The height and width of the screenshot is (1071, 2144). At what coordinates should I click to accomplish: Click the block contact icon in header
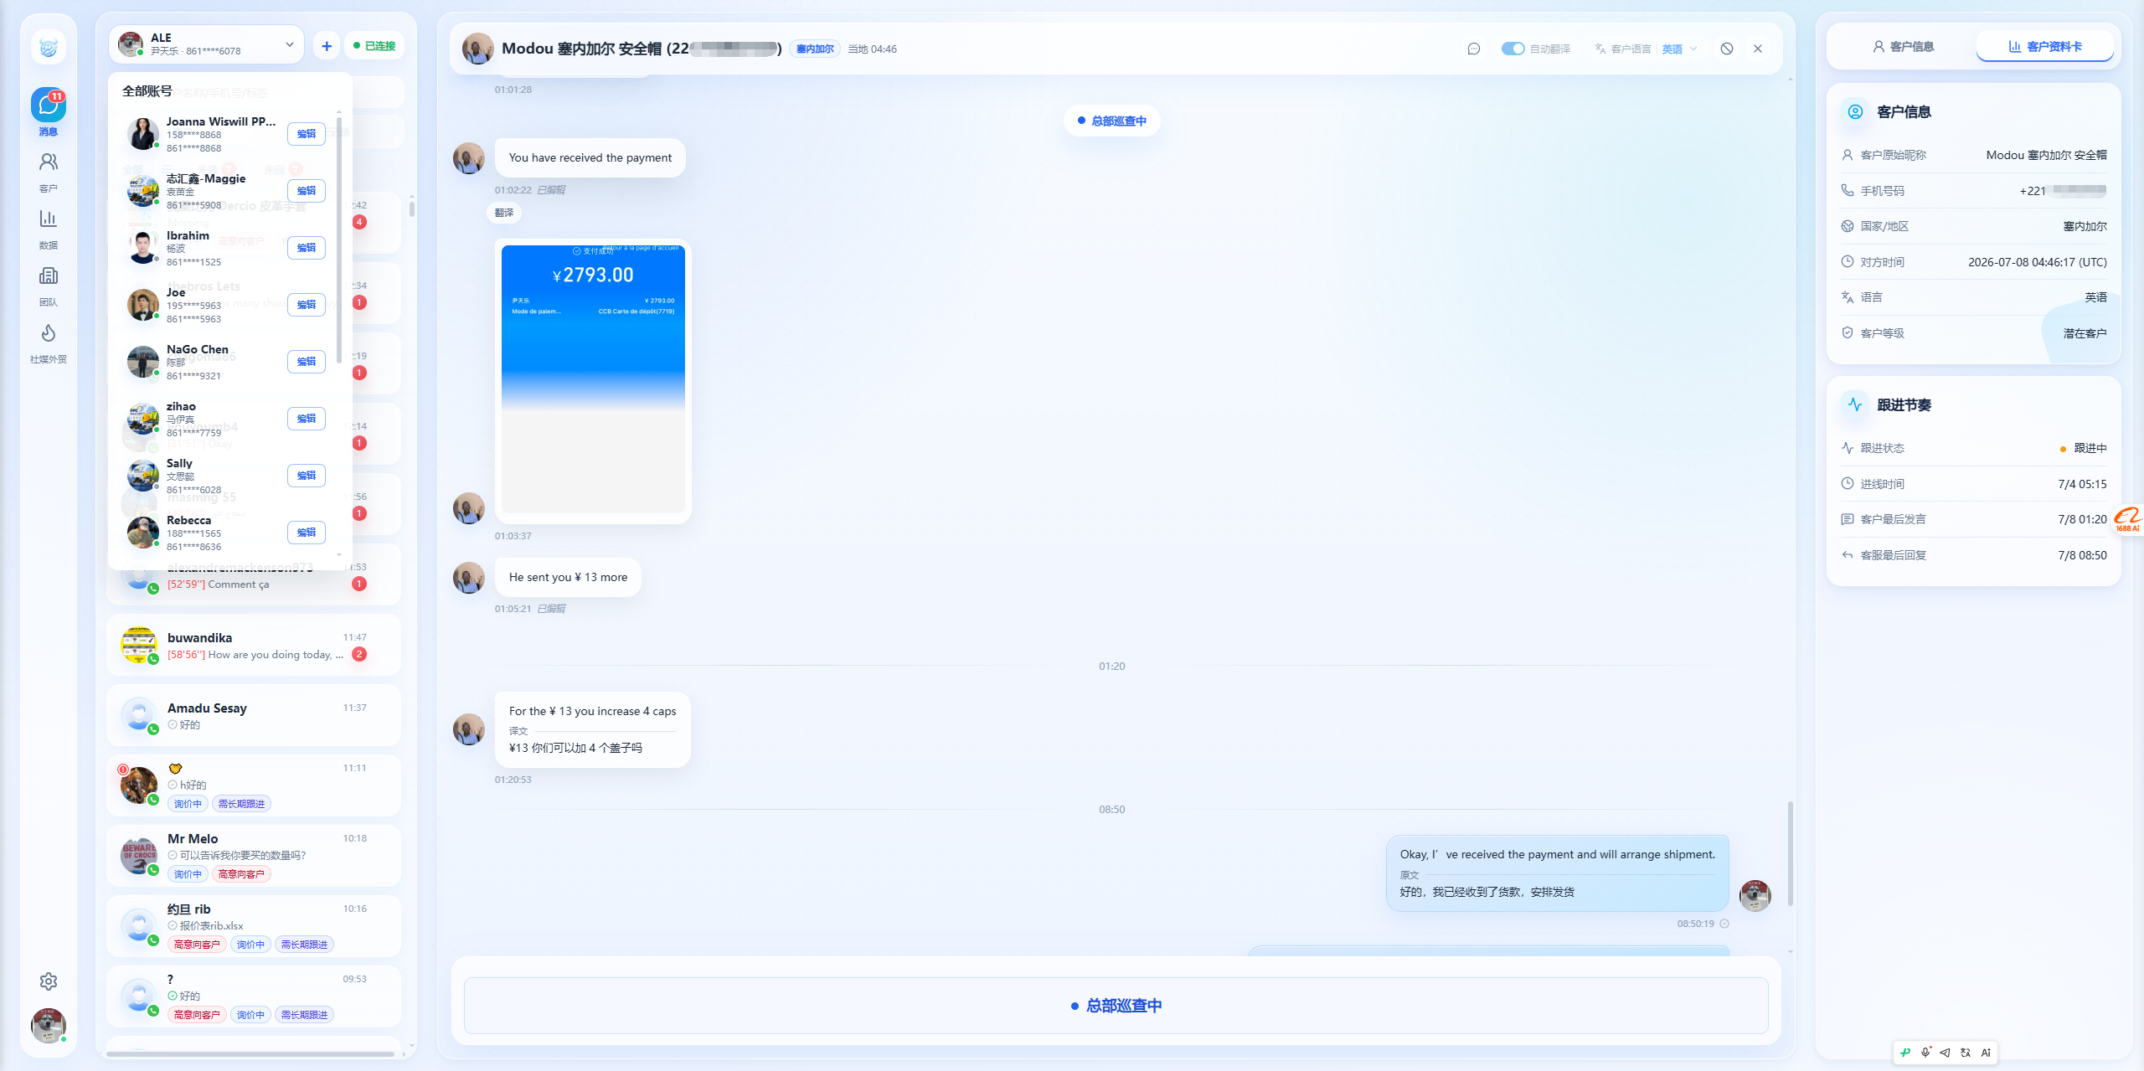[1727, 49]
